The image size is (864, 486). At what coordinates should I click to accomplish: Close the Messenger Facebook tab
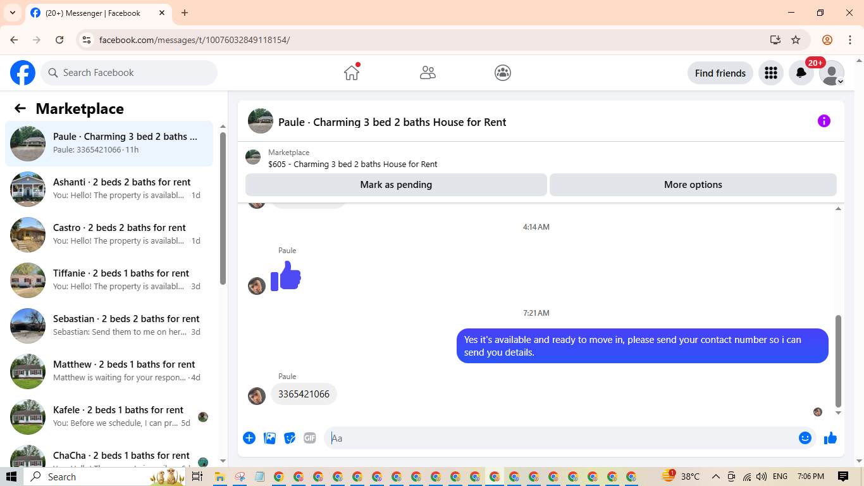(x=162, y=13)
